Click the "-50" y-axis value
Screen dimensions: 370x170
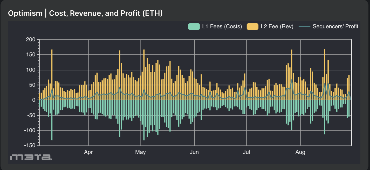[x=31, y=115]
